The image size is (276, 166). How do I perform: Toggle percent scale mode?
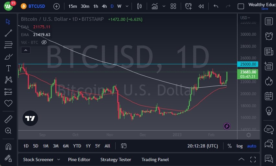(x=230, y=146)
